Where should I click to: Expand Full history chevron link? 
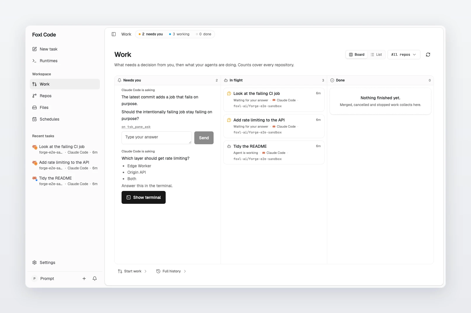[171, 271]
